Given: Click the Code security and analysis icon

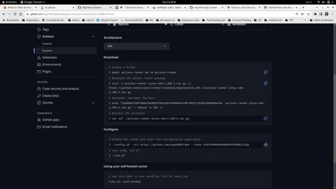Looking at the screenshot, I should 39,89.
